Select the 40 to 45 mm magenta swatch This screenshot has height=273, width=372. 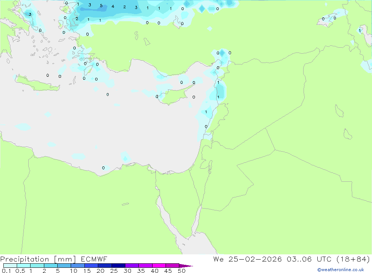(x=159, y=266)
